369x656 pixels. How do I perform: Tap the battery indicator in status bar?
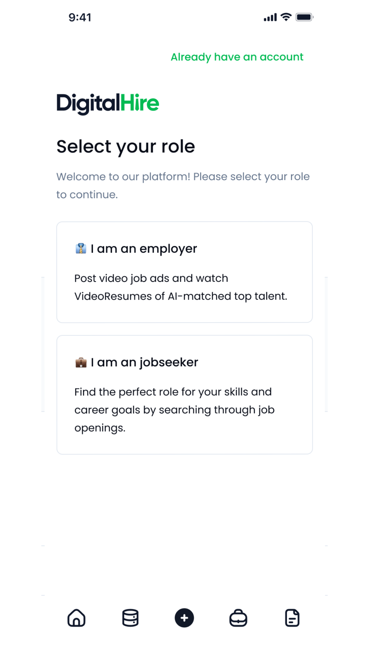304,17
